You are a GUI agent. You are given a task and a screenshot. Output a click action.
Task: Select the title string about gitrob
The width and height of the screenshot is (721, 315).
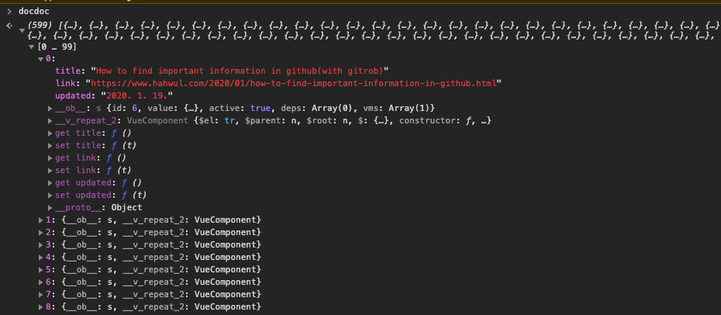pos(240,71)
